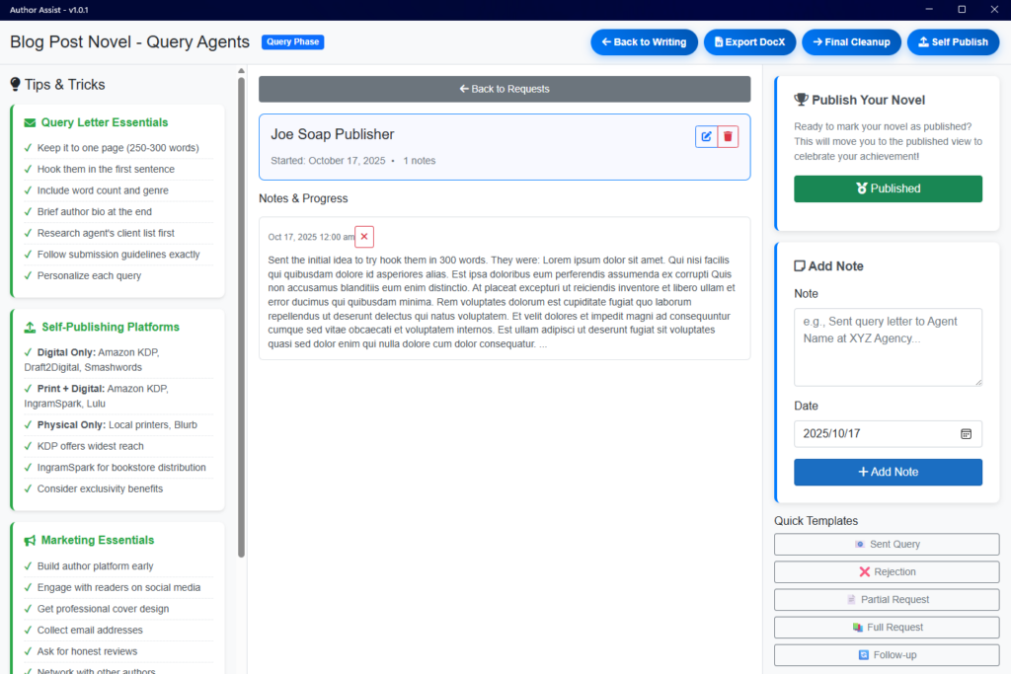
Task: Click the edit icon for Joe Soap Publisher
Action: click(x=706, y=136)
